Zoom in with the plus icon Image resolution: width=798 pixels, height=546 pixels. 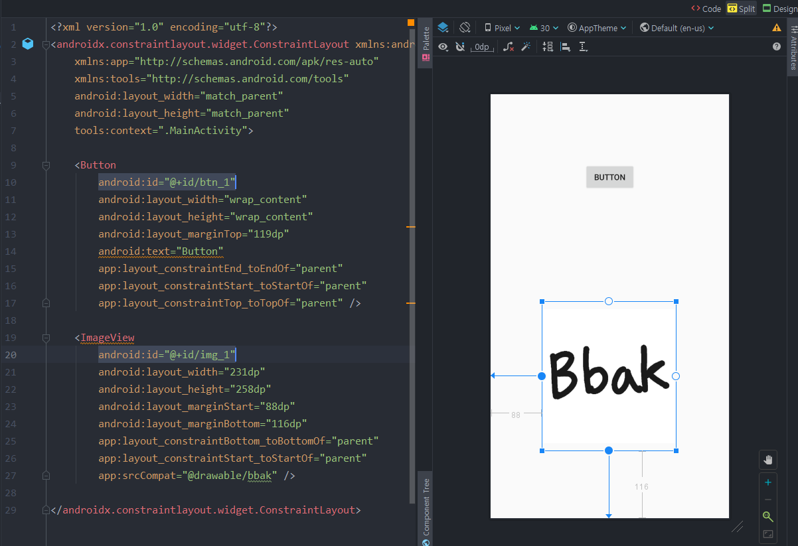pos(768,482)
